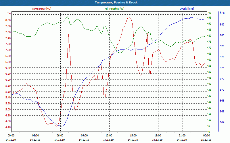Click the 95 tick on the humidity axis
The width and height of the screenshot is (230, 143).
click(x=210, y=18)
